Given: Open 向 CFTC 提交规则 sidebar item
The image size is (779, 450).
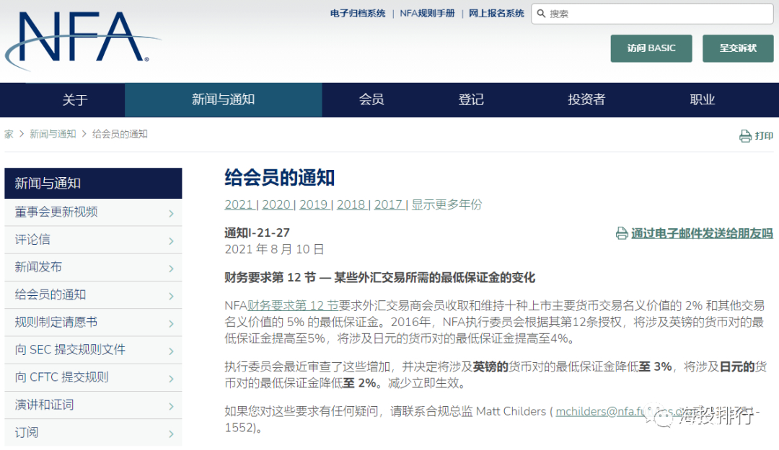Looking at the screenshot, I should point(93,377).
